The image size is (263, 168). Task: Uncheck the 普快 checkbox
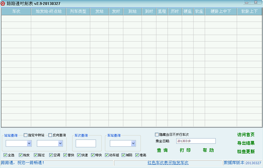(65, 155)
